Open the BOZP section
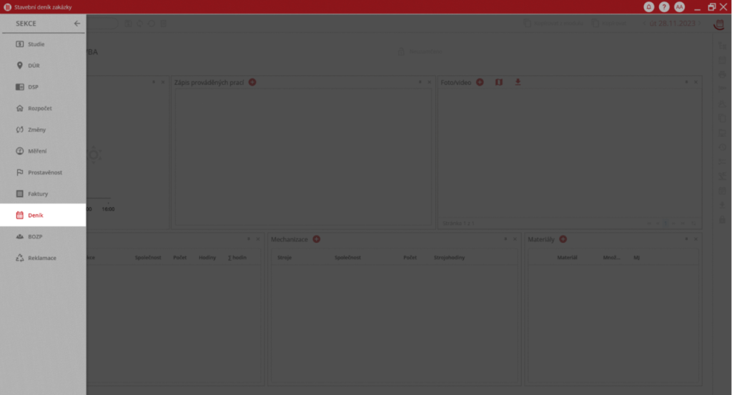This screenshot has width=732, height=395. click(x=36, y=236)
